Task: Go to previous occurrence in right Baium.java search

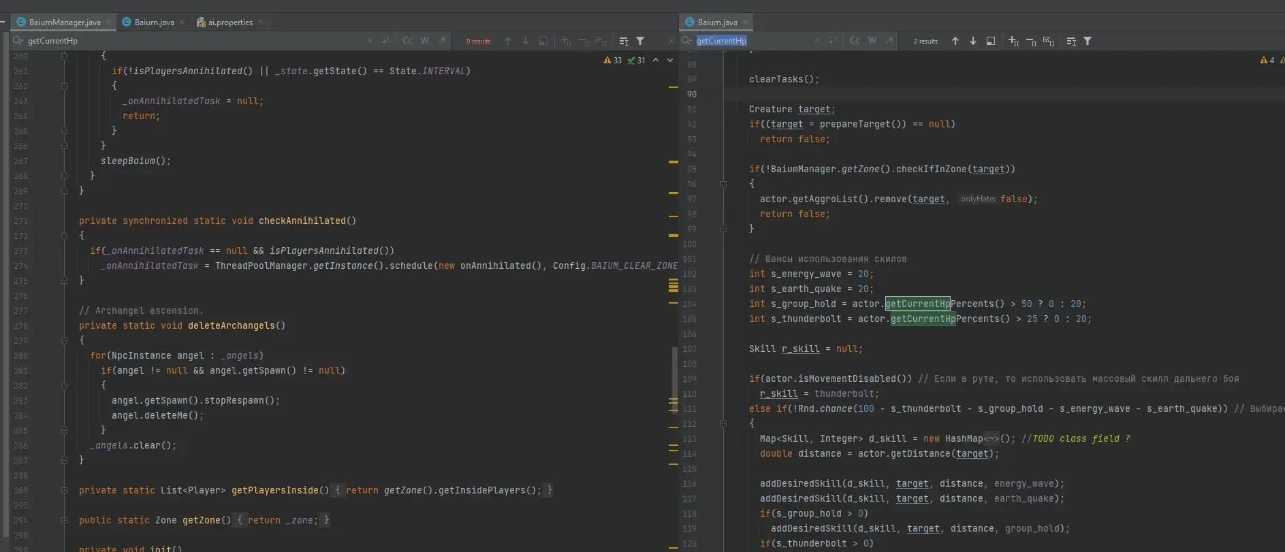Action: [x=955, y=41]
